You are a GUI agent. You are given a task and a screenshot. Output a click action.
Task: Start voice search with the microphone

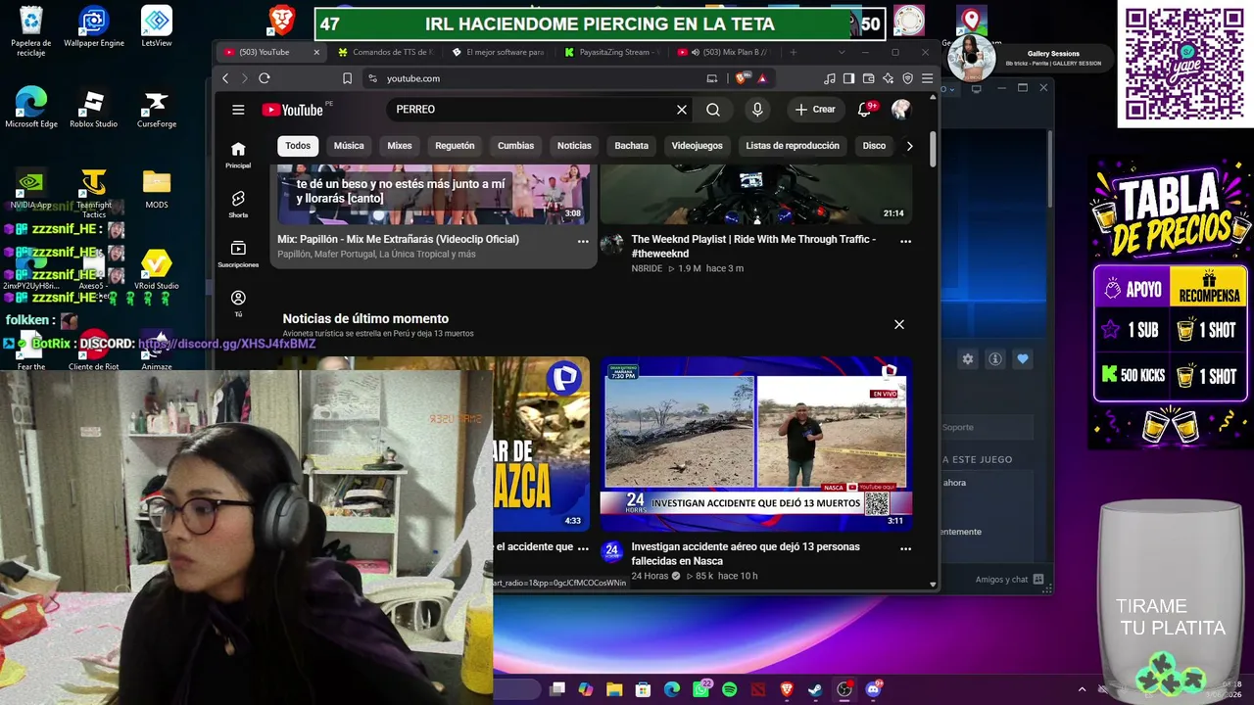[x=757, y=110]
